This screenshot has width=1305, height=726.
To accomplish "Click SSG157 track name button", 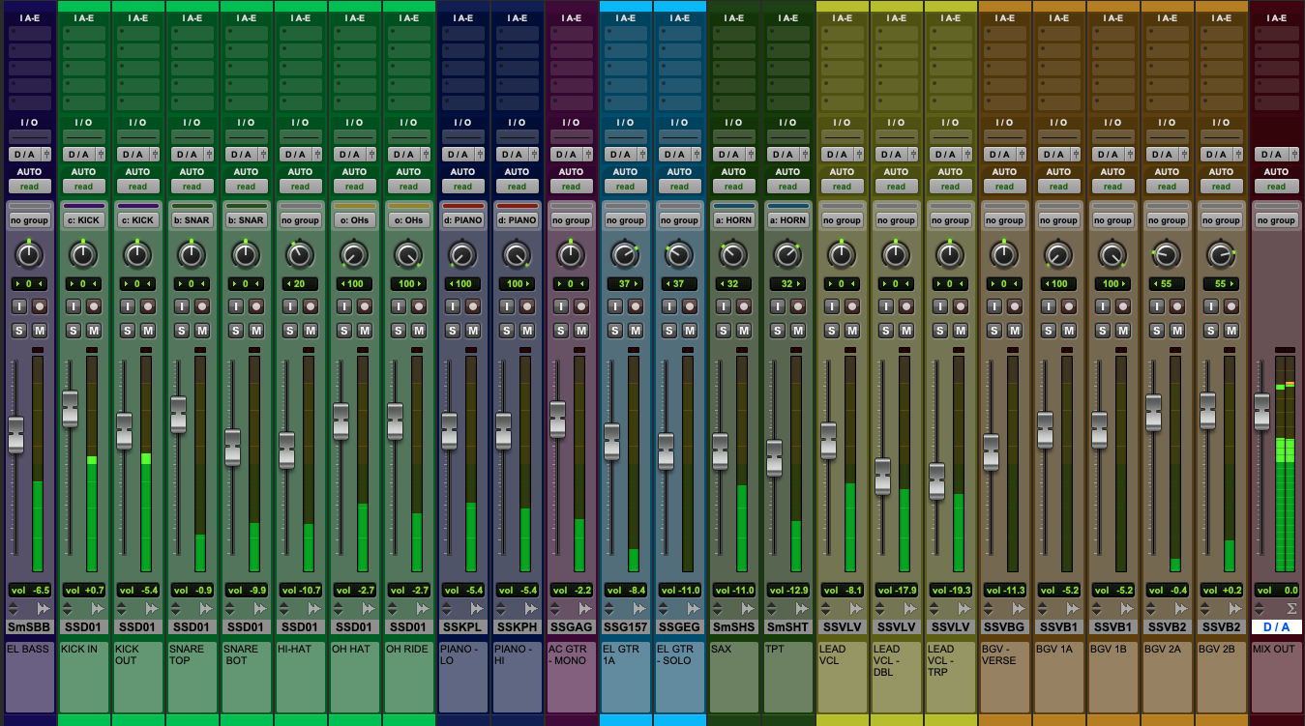I will pos(625,626).
